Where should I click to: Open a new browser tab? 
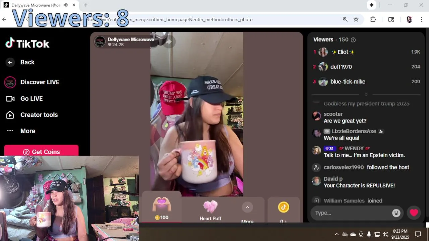click(86, 5)
